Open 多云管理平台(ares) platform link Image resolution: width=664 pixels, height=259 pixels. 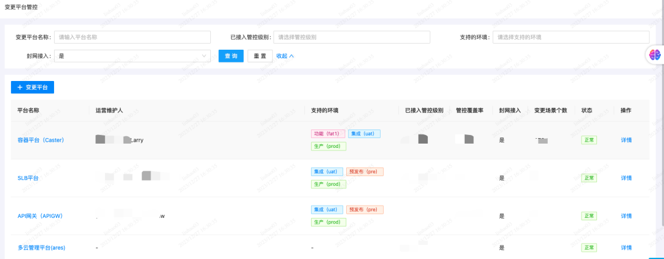click(41, 247)
